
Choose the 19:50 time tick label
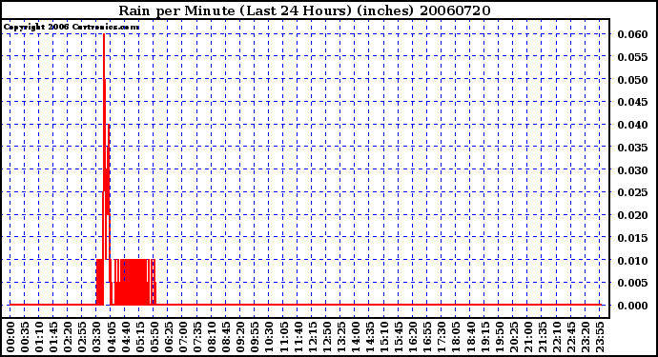(x=499, y=337)
